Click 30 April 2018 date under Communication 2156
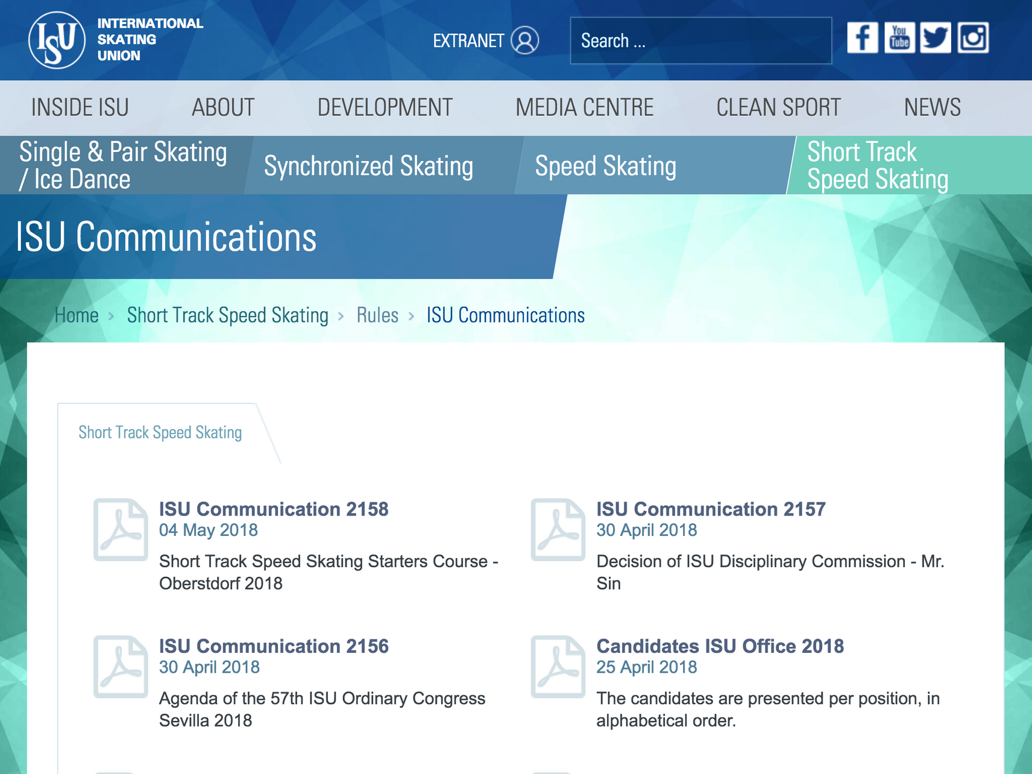 (x=209, y=667)
